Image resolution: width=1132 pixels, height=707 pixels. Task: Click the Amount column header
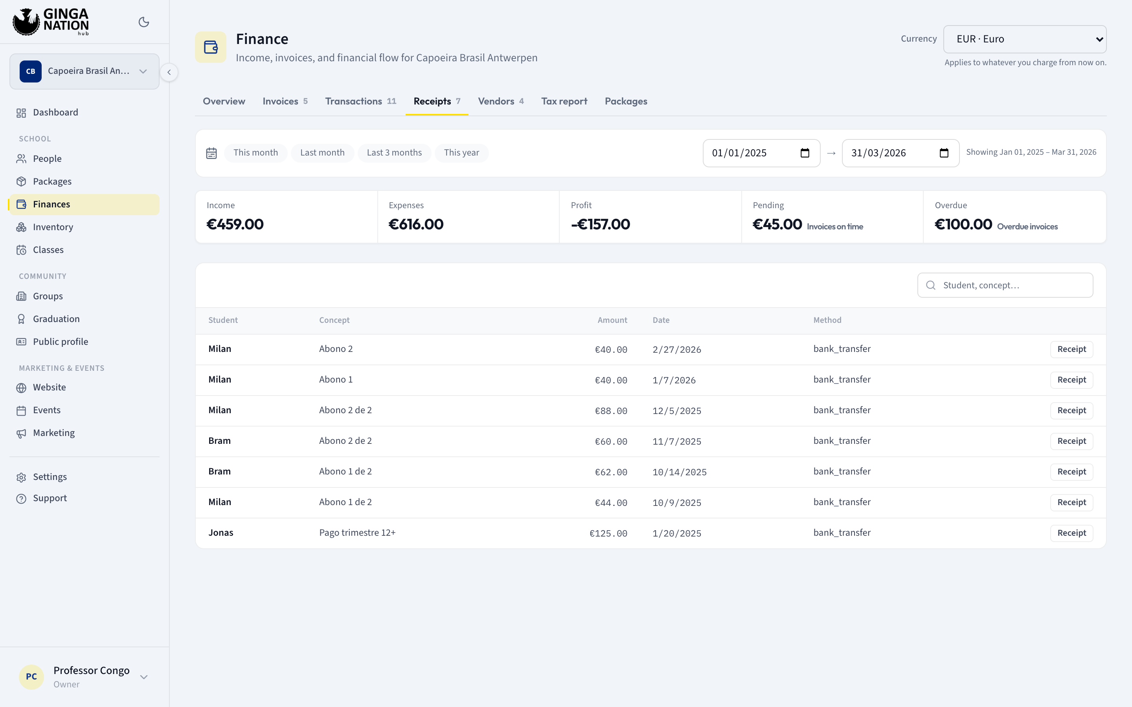point(612,320)
